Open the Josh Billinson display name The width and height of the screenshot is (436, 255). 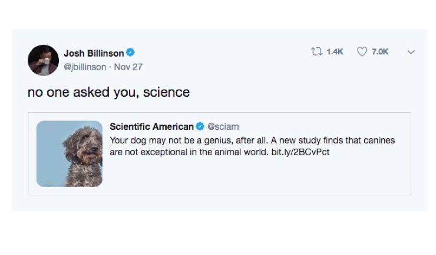point(93,54)
